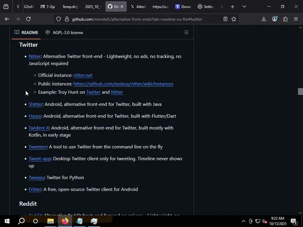This screenshot has width=303, height=227.
Task: Open the Tweeterr link
Action: click(x=38, y=147)
